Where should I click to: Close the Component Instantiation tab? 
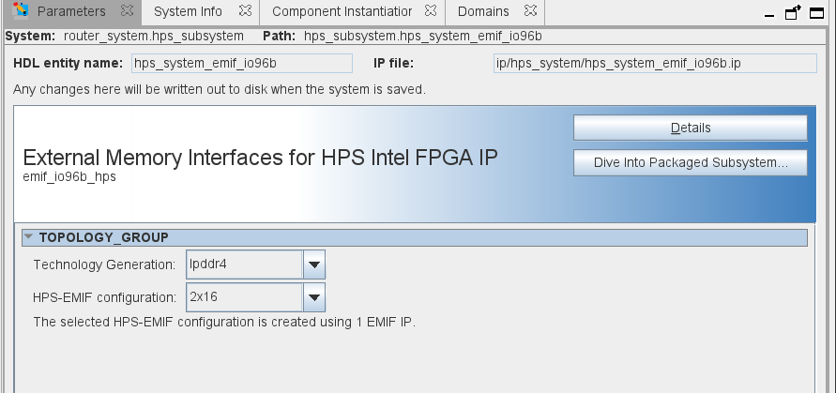[x=431, y=12]
